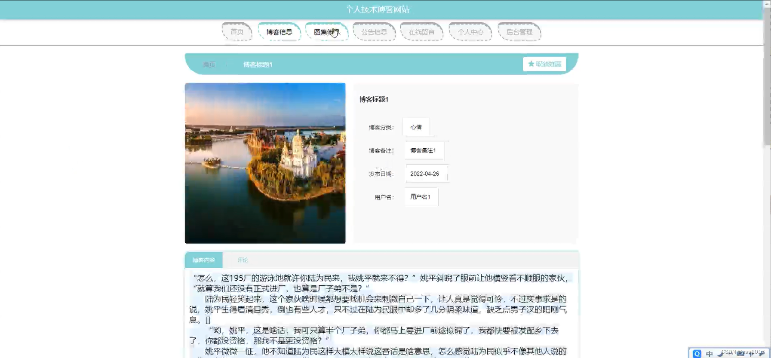Open the 博客信息 navigation tab
771x358 pixels.
click(x=280, y=32)
